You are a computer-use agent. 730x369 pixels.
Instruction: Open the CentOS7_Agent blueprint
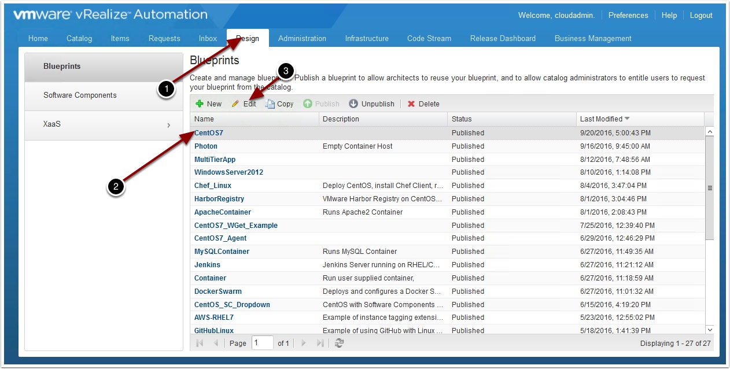[220, 238]
